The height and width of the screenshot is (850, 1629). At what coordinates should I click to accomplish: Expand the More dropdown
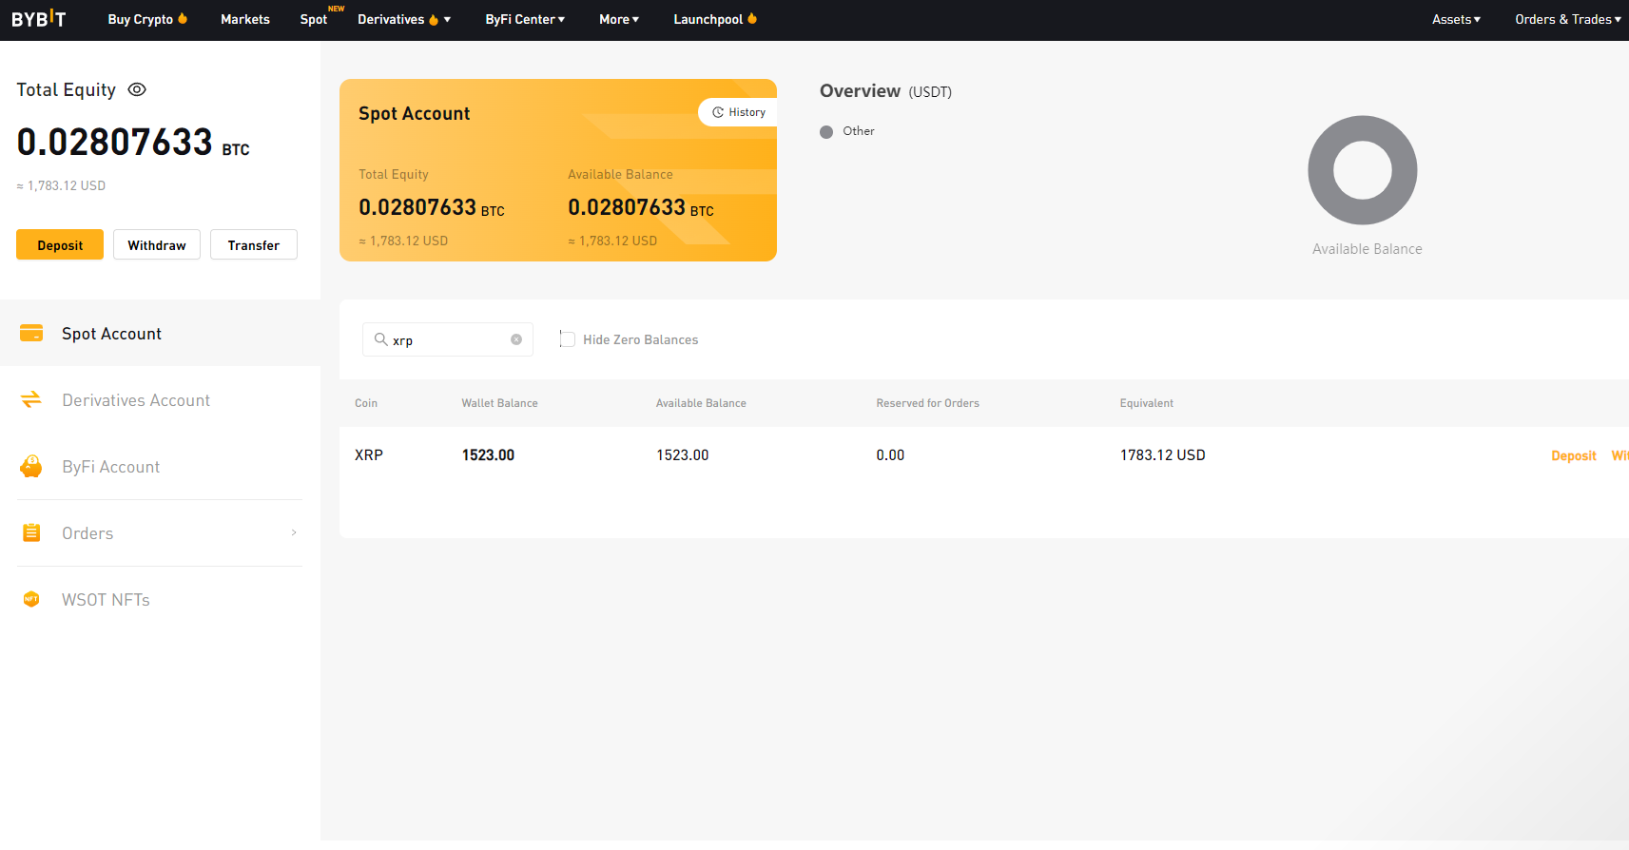point(619,19)
